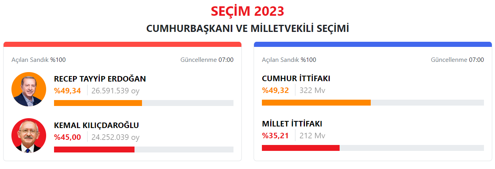The width and height of the screenshot is (495, 169).
Task: Open the RECEP TAYYİP ERDOĞAN candidate name
Action: click(x=100, y=79)
